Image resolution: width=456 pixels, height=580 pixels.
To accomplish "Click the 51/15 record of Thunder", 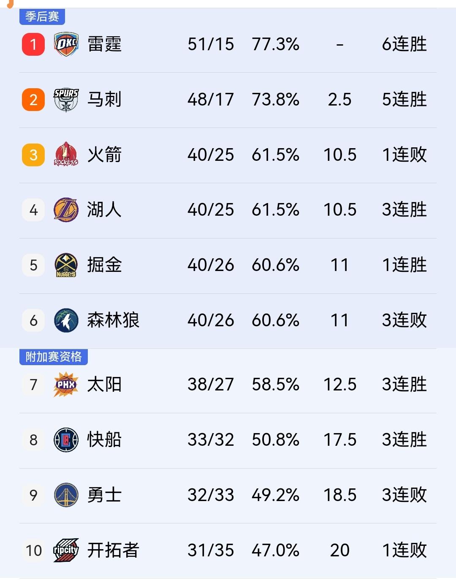I will click(x=211, y=45).
